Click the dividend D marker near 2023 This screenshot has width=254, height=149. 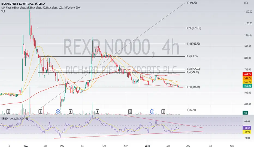(152, 111)
